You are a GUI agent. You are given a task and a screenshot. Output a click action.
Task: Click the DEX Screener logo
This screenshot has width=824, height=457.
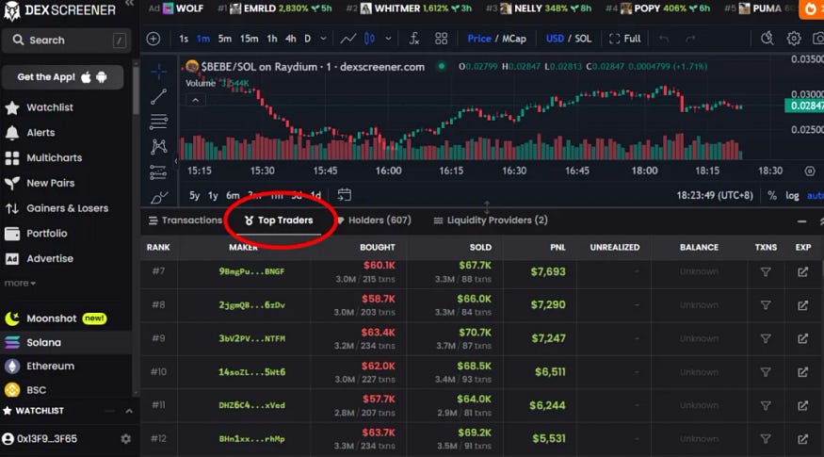pyautogui.click(x=60, y=10)
